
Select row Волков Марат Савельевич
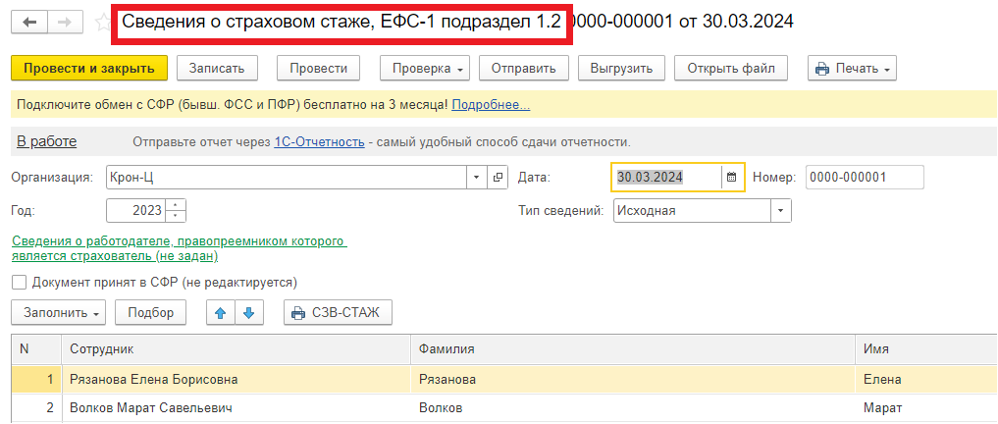pyautogui.click(x=504, y=408)
